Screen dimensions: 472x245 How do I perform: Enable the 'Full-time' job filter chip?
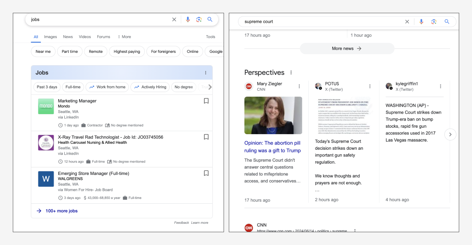point(73,87)
